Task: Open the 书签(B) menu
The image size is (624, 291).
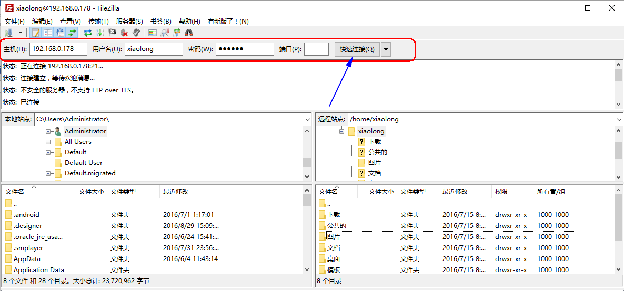Action: [161, 21]
